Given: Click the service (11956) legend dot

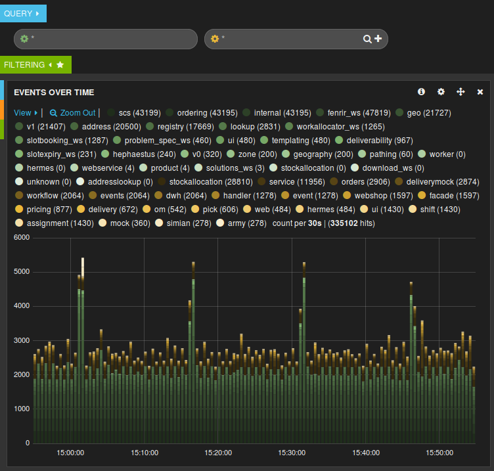Looking at the screenshot, I should (x=261, y=181).
